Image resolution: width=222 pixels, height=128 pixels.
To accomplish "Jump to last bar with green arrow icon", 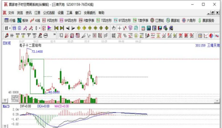I will [x=62, y=28].
